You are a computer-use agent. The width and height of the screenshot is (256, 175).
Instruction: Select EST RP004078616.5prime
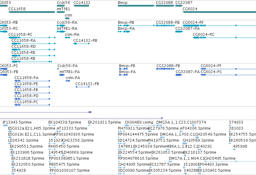[119, 161]
